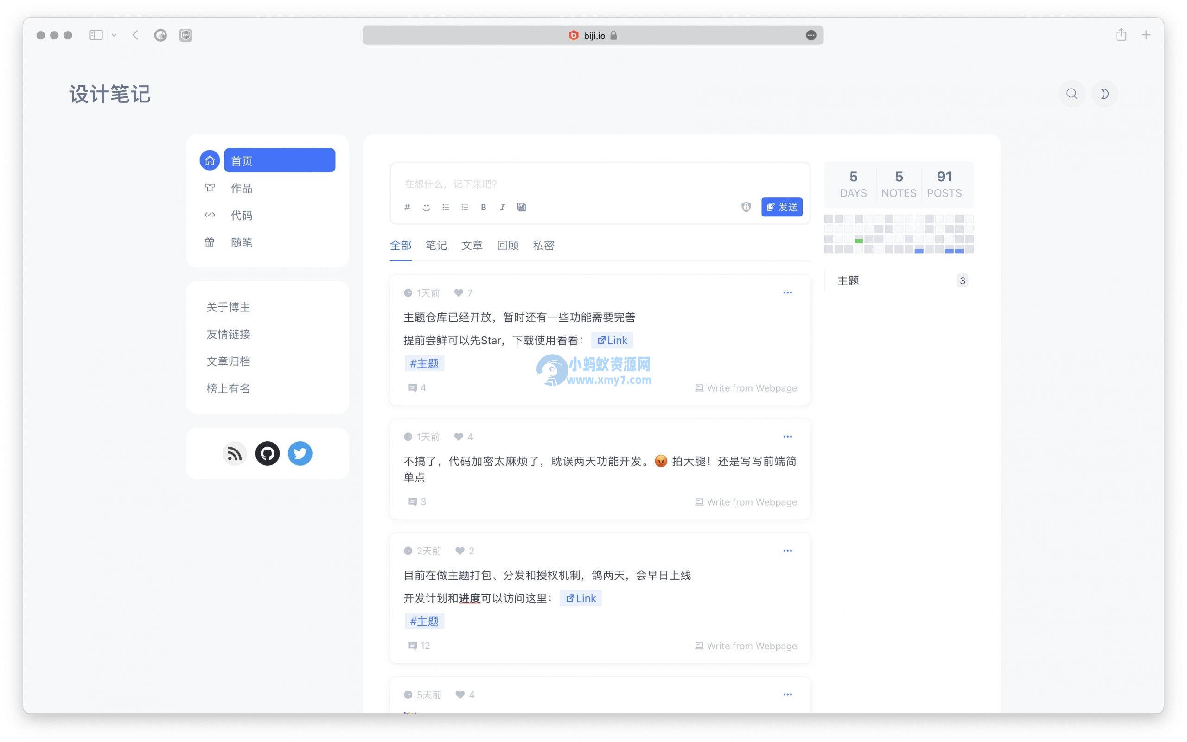Switch to the 笔记 tab

coord(436,245)
